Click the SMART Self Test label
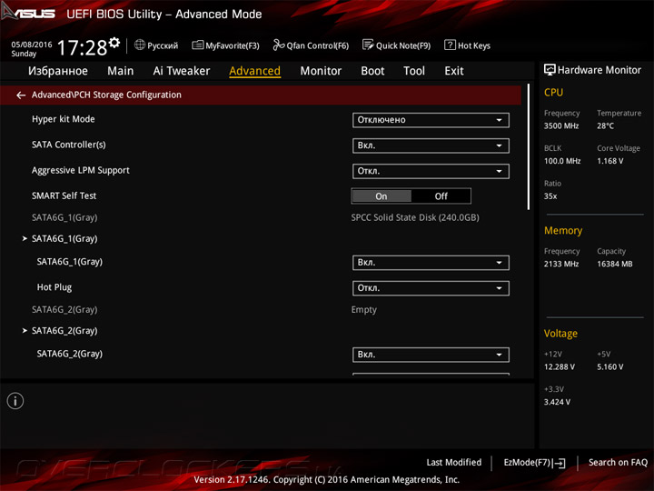 [64, 195]
